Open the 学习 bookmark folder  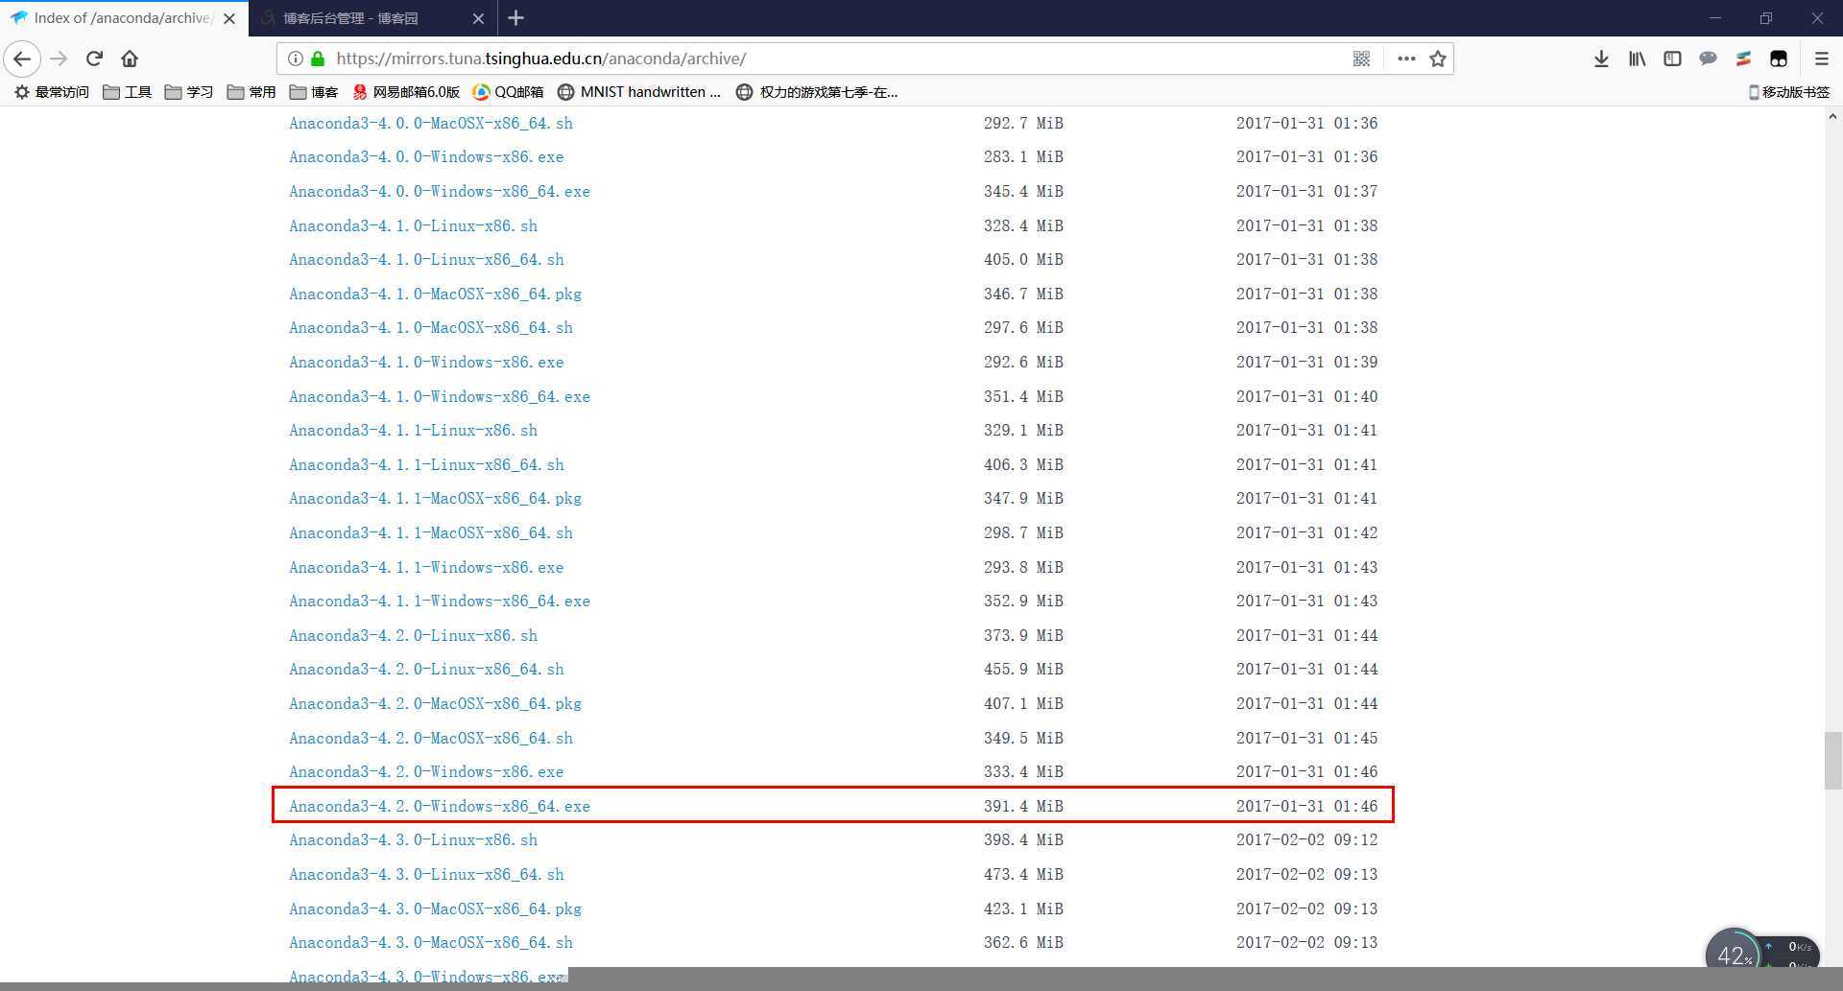click(189, 92)
